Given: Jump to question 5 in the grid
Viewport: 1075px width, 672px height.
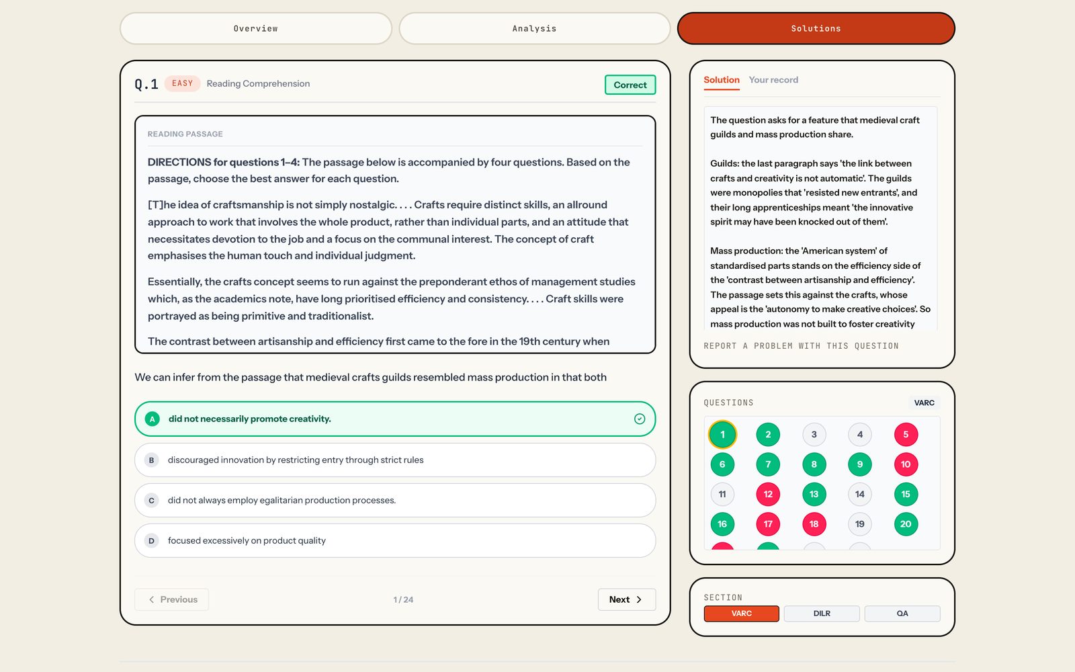Looking at the screenshot, I should tap(906, 434).
